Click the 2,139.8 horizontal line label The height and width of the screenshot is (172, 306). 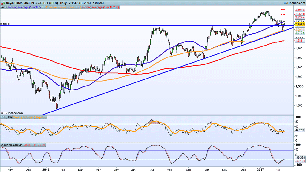(x=5, y=24)
